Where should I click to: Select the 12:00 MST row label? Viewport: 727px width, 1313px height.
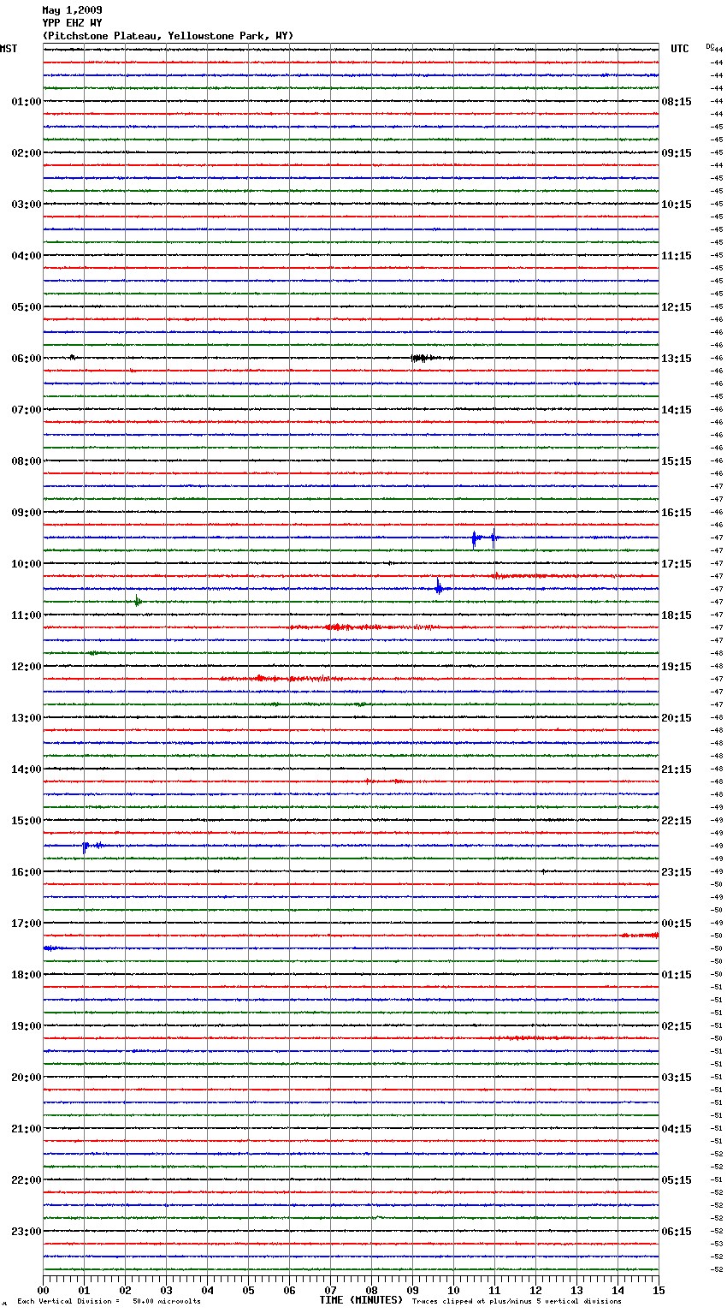click(26, 667)
